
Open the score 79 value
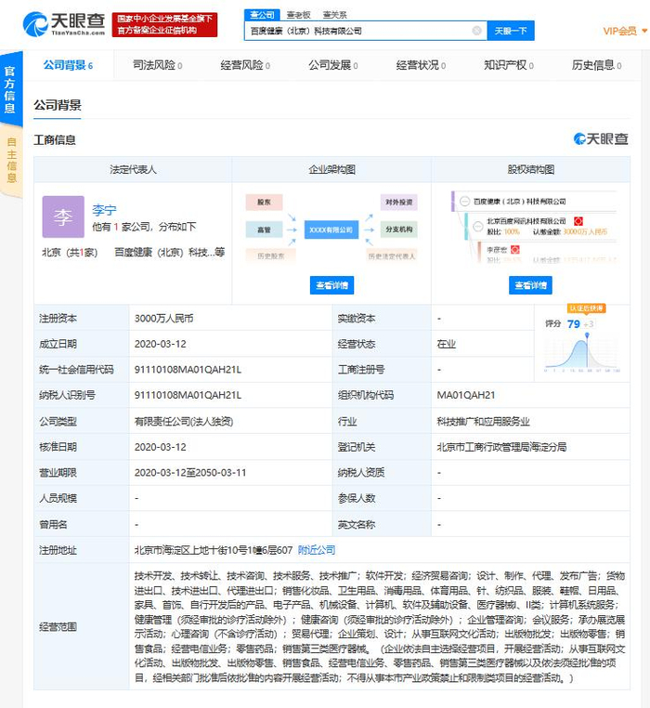574,323
